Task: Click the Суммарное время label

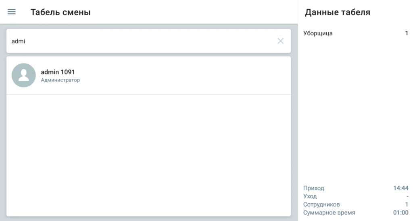Action: coord(329,213)
